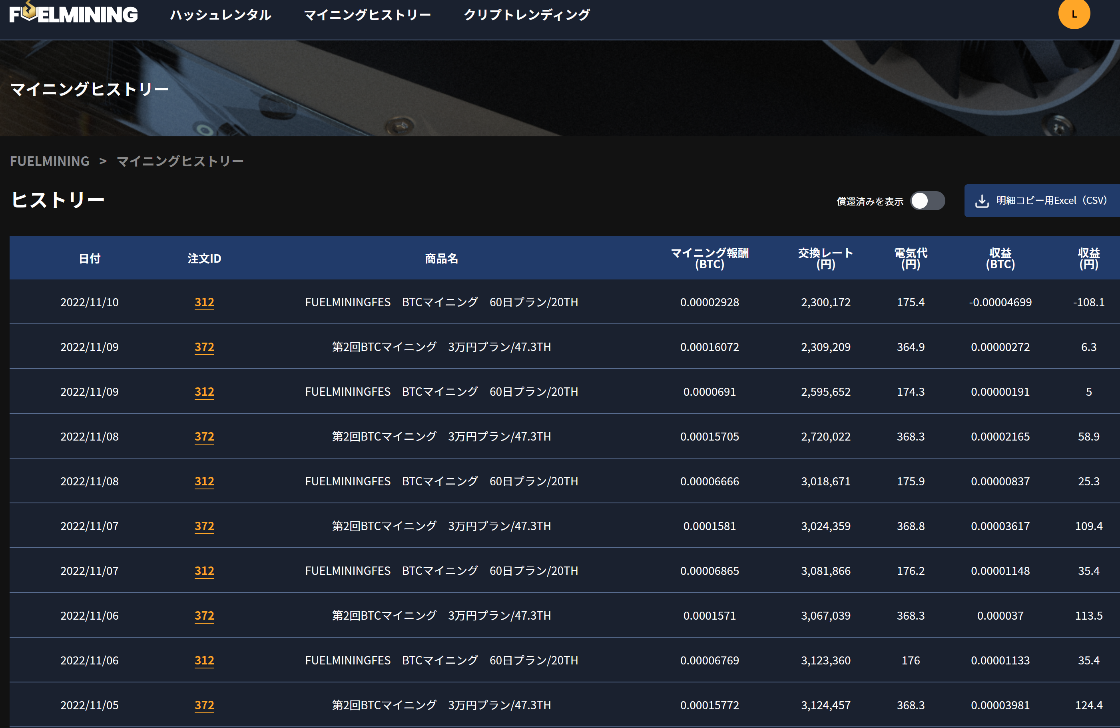Open クリプトレンディング menu item

click(x=526, y=14)
